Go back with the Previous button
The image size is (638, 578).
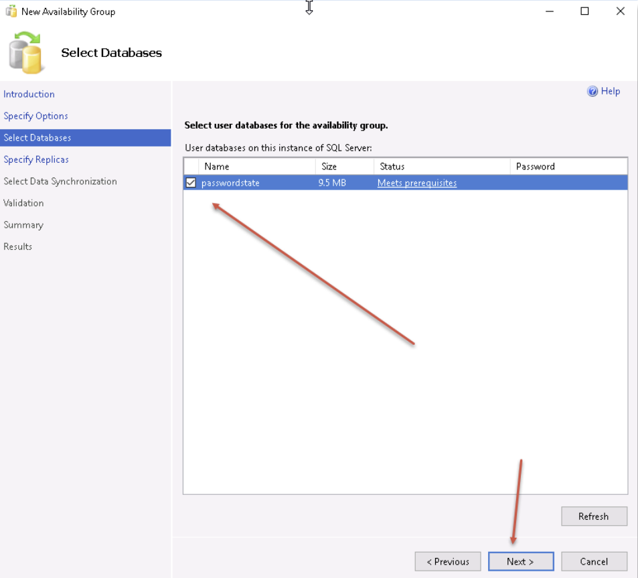coord(448,562)
